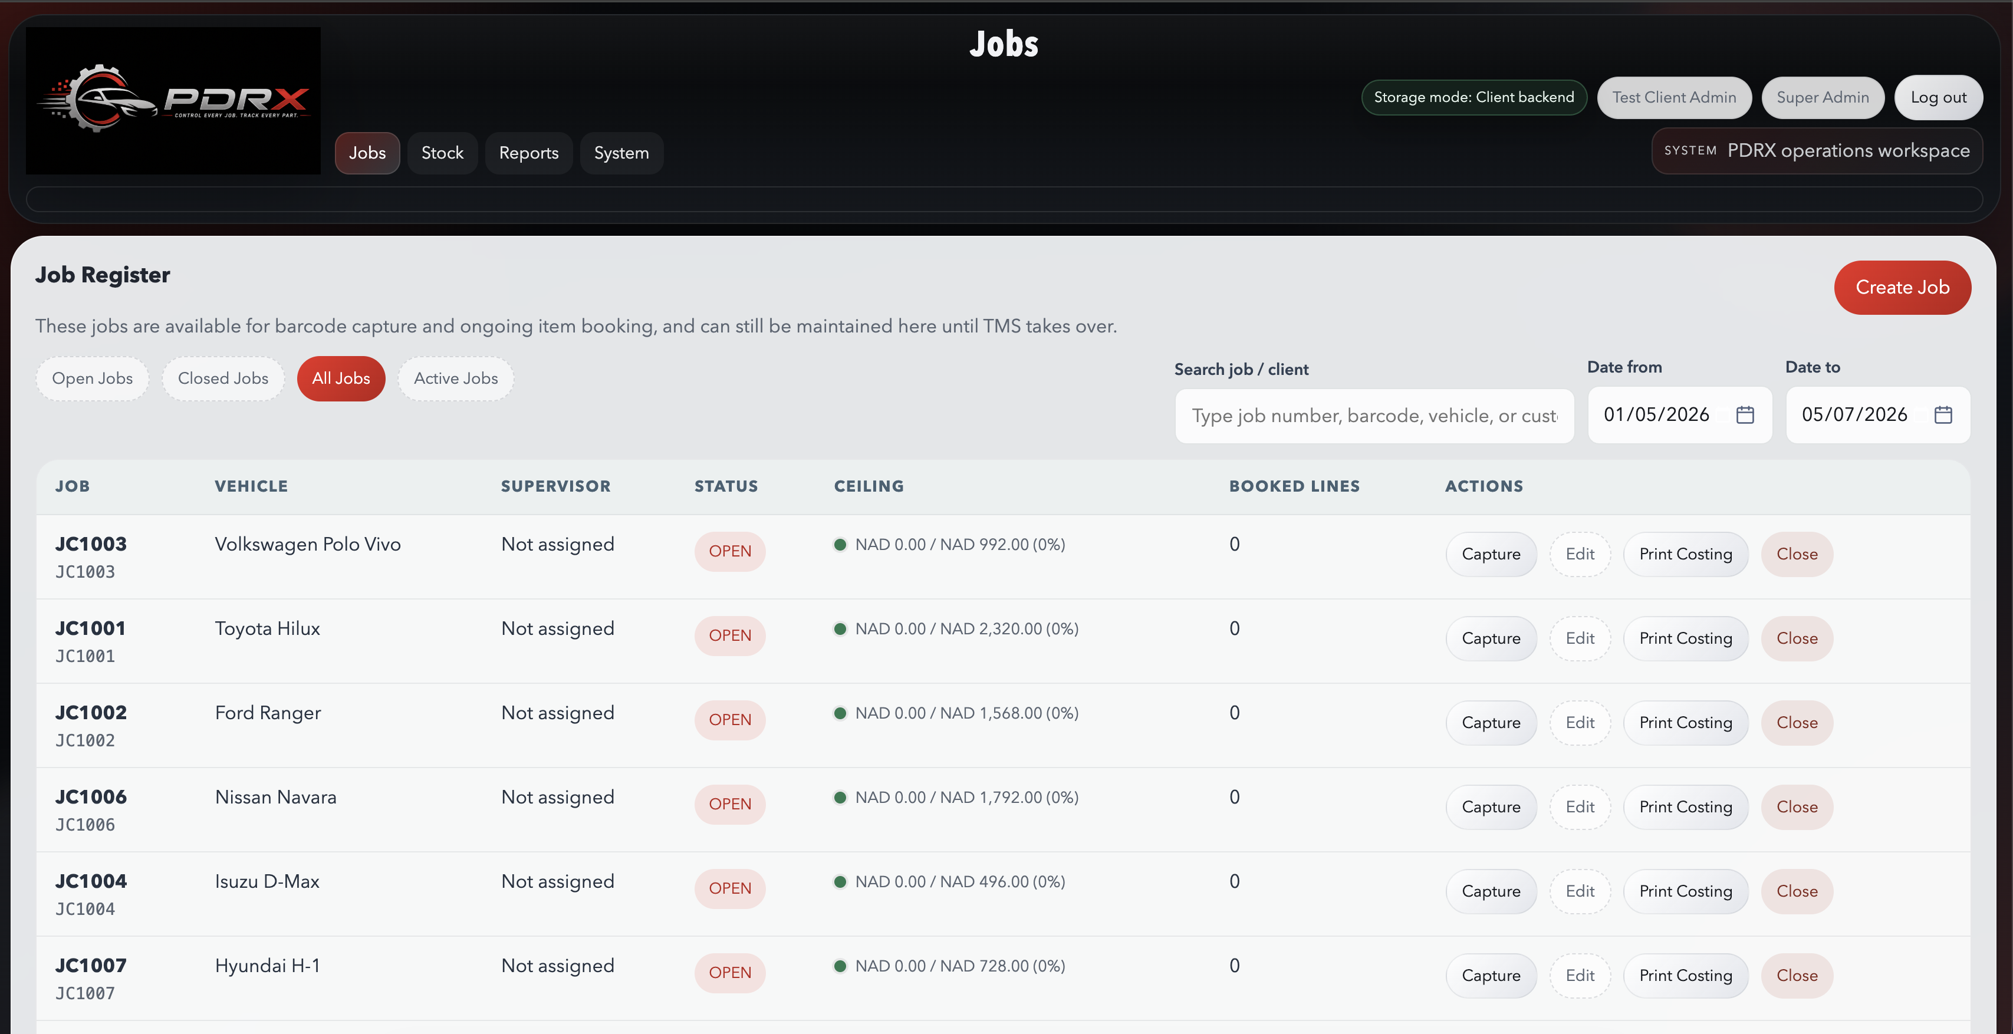Close job JC1002 Ford Ranger

point(1797,723)
